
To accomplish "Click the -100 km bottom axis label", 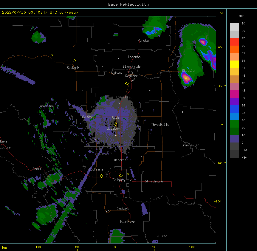I will point(37,247).
